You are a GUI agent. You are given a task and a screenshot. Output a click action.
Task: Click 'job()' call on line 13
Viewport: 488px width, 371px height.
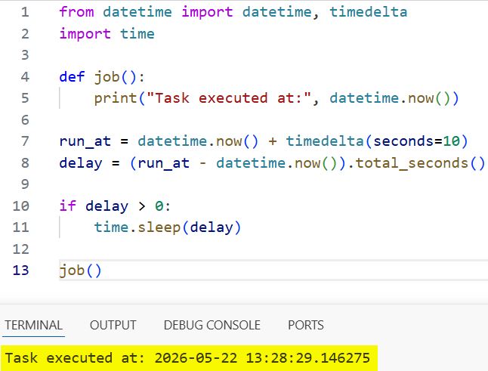(x=80, y=271)
